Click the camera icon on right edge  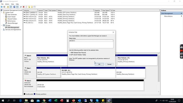(181, 47)
